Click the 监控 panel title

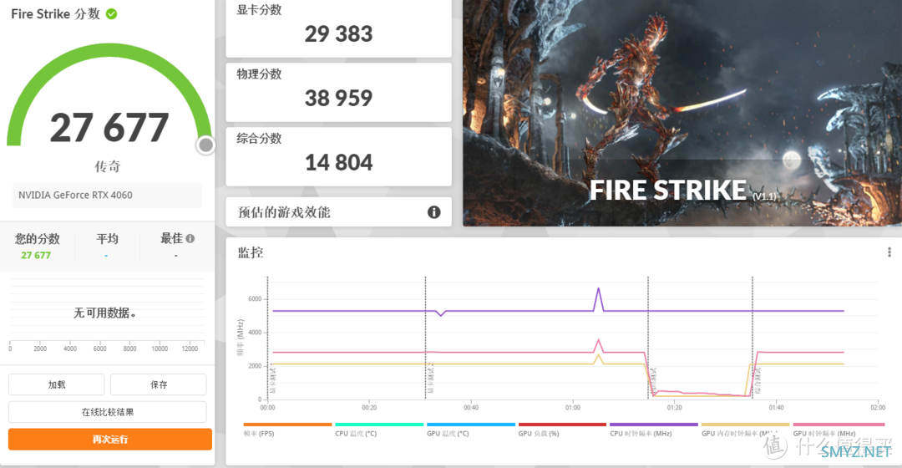click(251, 252)
